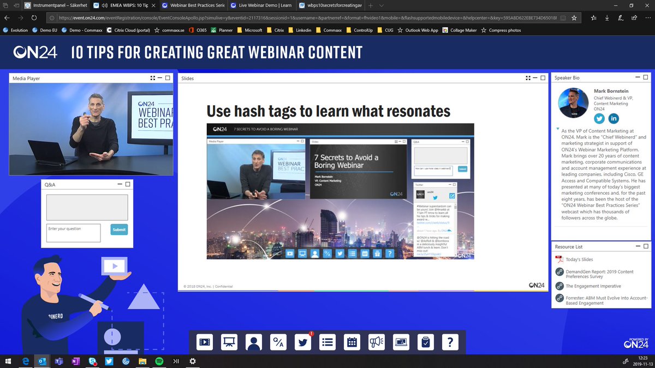Click the calendar icon in the bottom dock
This screenshot has width=655, height=368.
(x=352, y=342)
